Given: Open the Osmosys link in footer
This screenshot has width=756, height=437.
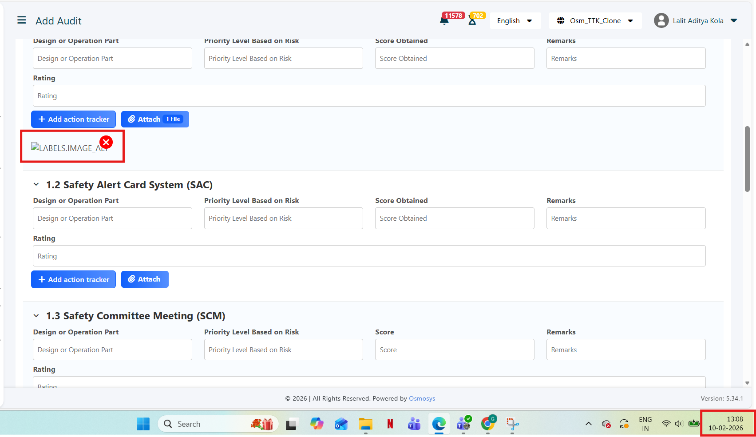Looking at the screenshot, I should [422, 398].
